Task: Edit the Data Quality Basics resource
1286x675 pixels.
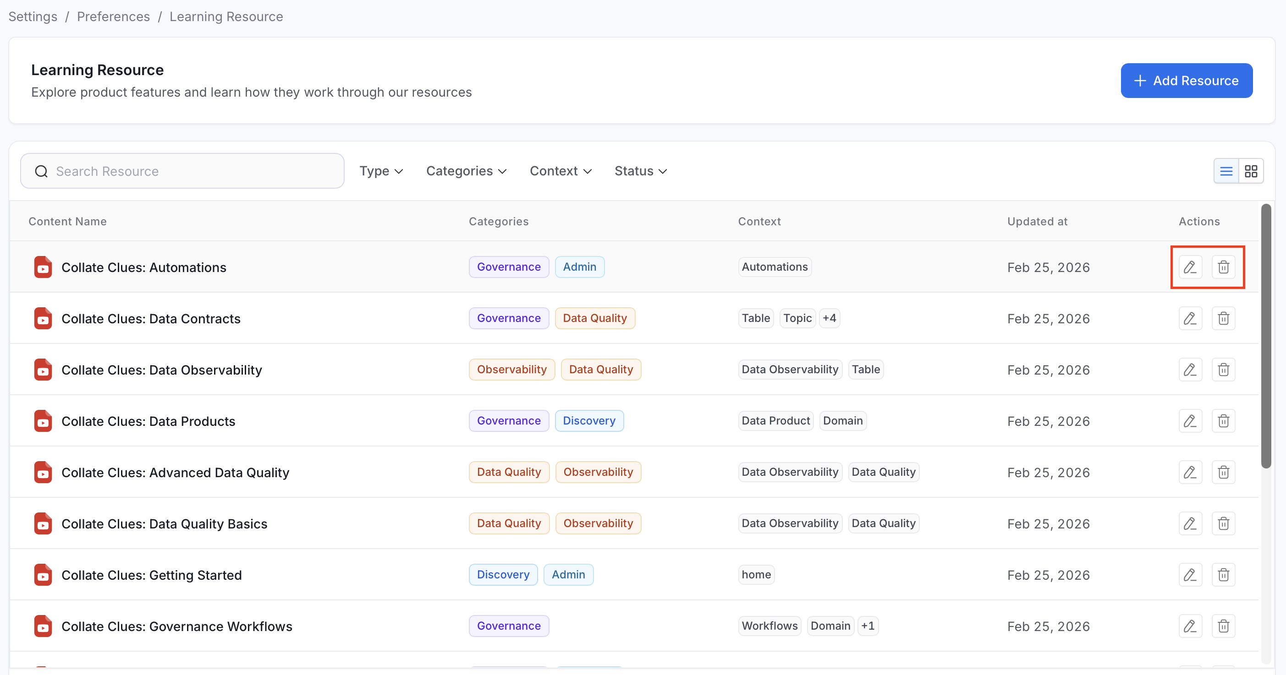Action: point(1190,523)
